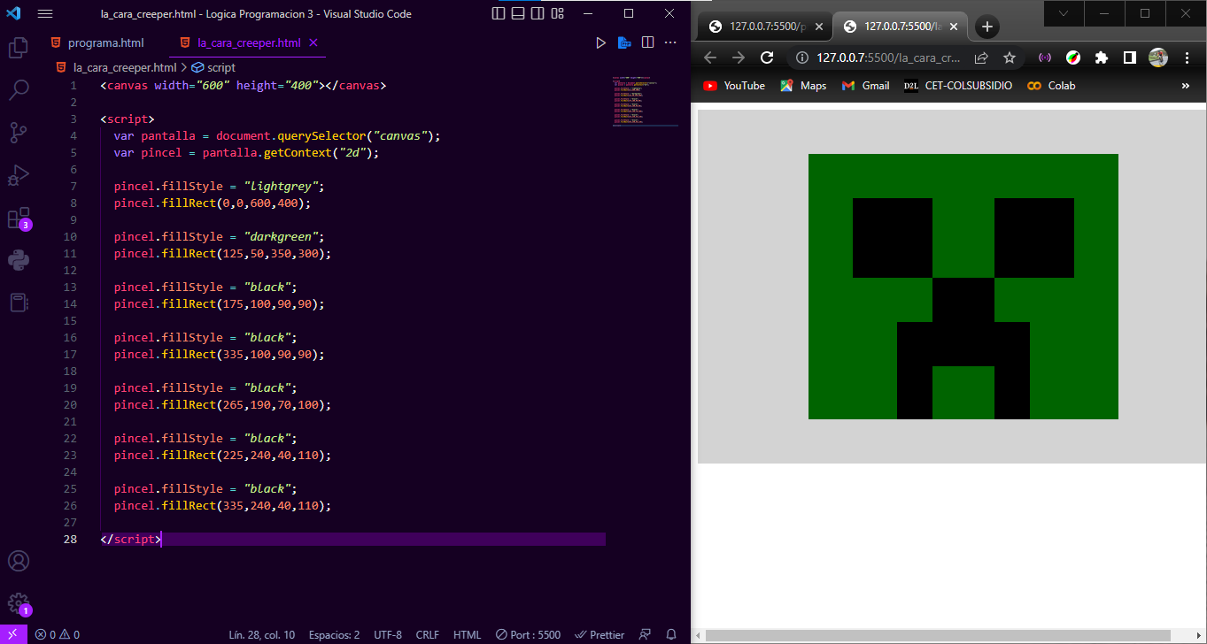Click Prettier in the status bar
The image size is (1207, 644).
pos(600,634)
